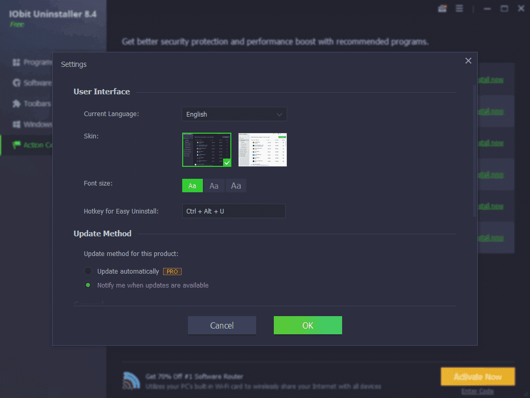Click the Settings dialog vertical scrollbar
Image resolution: width=530 pixels, height=398 pixels.
pos(475,151)
